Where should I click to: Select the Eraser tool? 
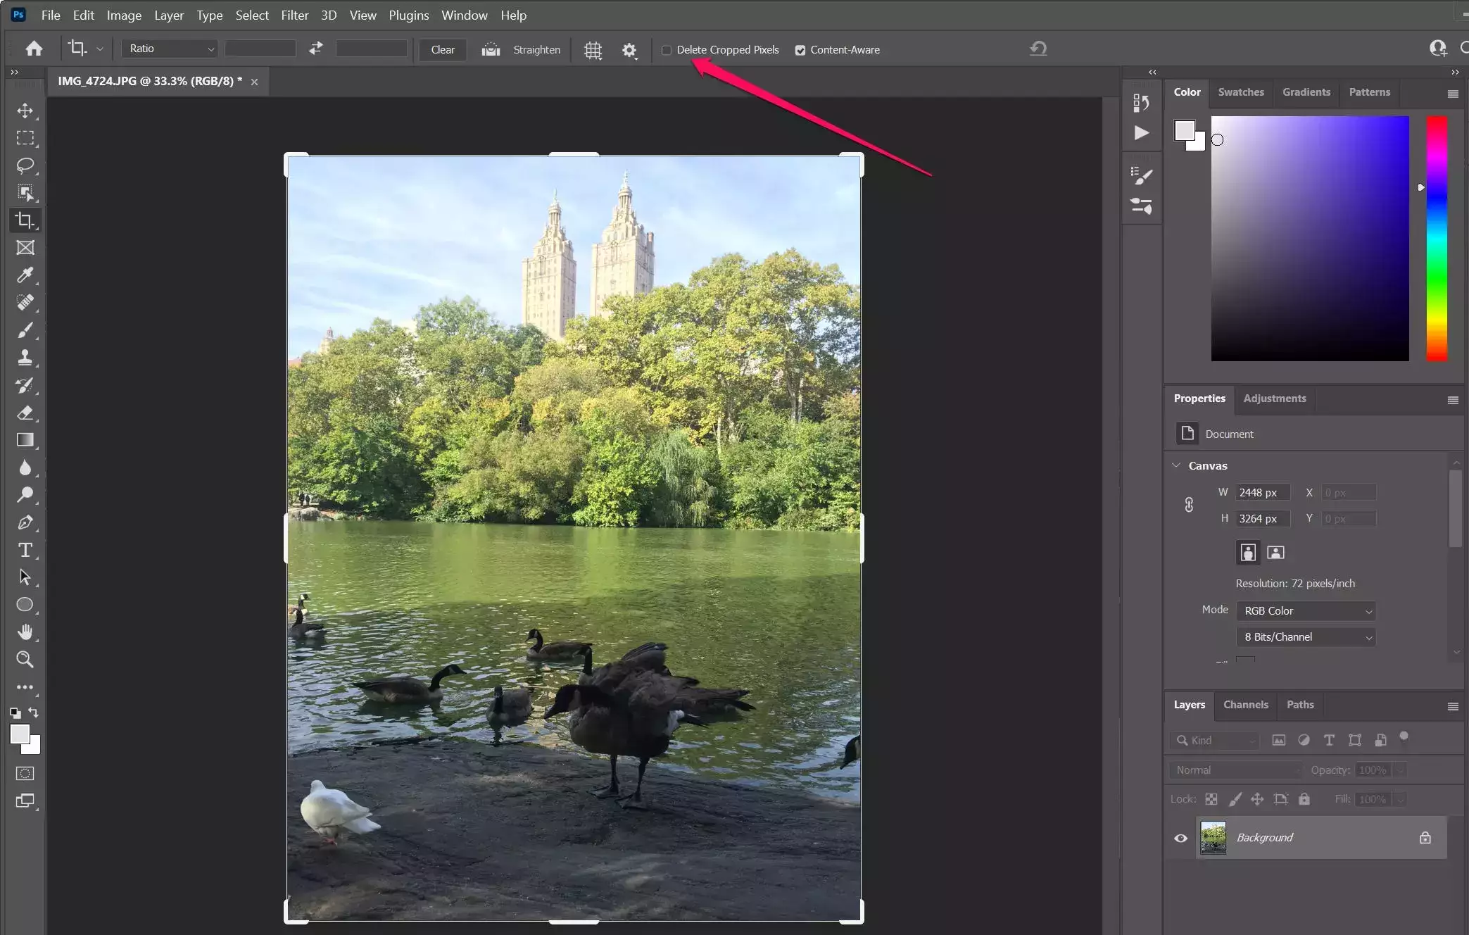(x=25, y=413)
